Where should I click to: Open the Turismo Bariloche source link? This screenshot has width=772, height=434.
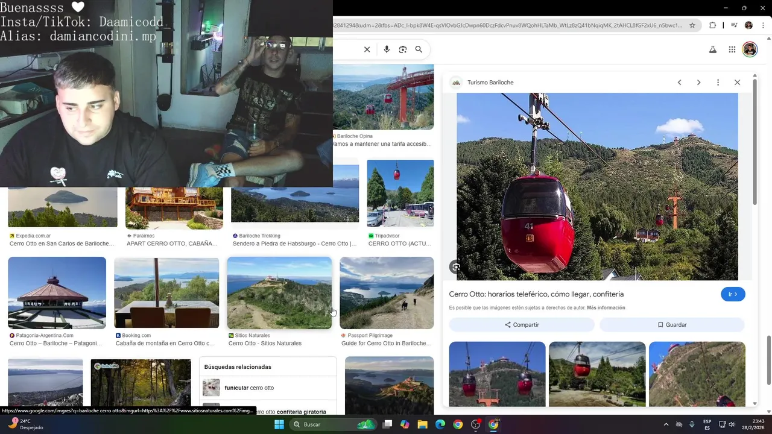pyautogui.click(x=490, y=82)
